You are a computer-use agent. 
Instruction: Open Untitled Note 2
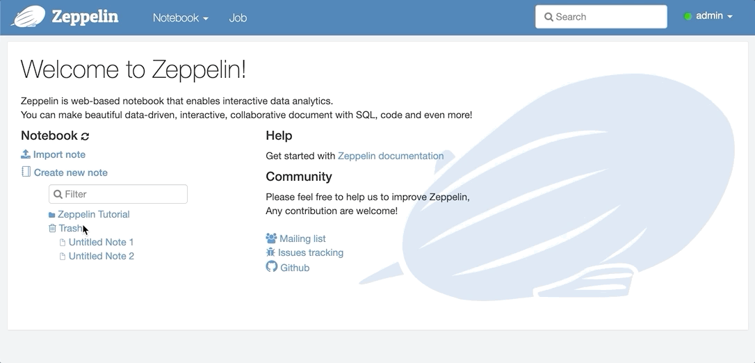(x=101, y=256)
